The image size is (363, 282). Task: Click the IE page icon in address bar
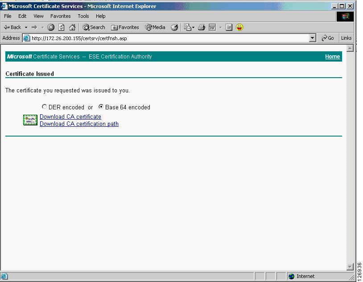click(x=27, y=38)
